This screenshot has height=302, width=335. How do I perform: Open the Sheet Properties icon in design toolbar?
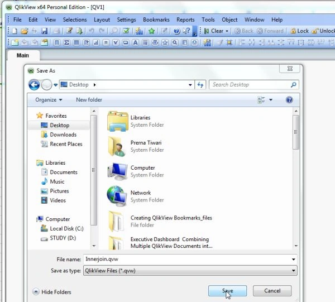point(45,42)
